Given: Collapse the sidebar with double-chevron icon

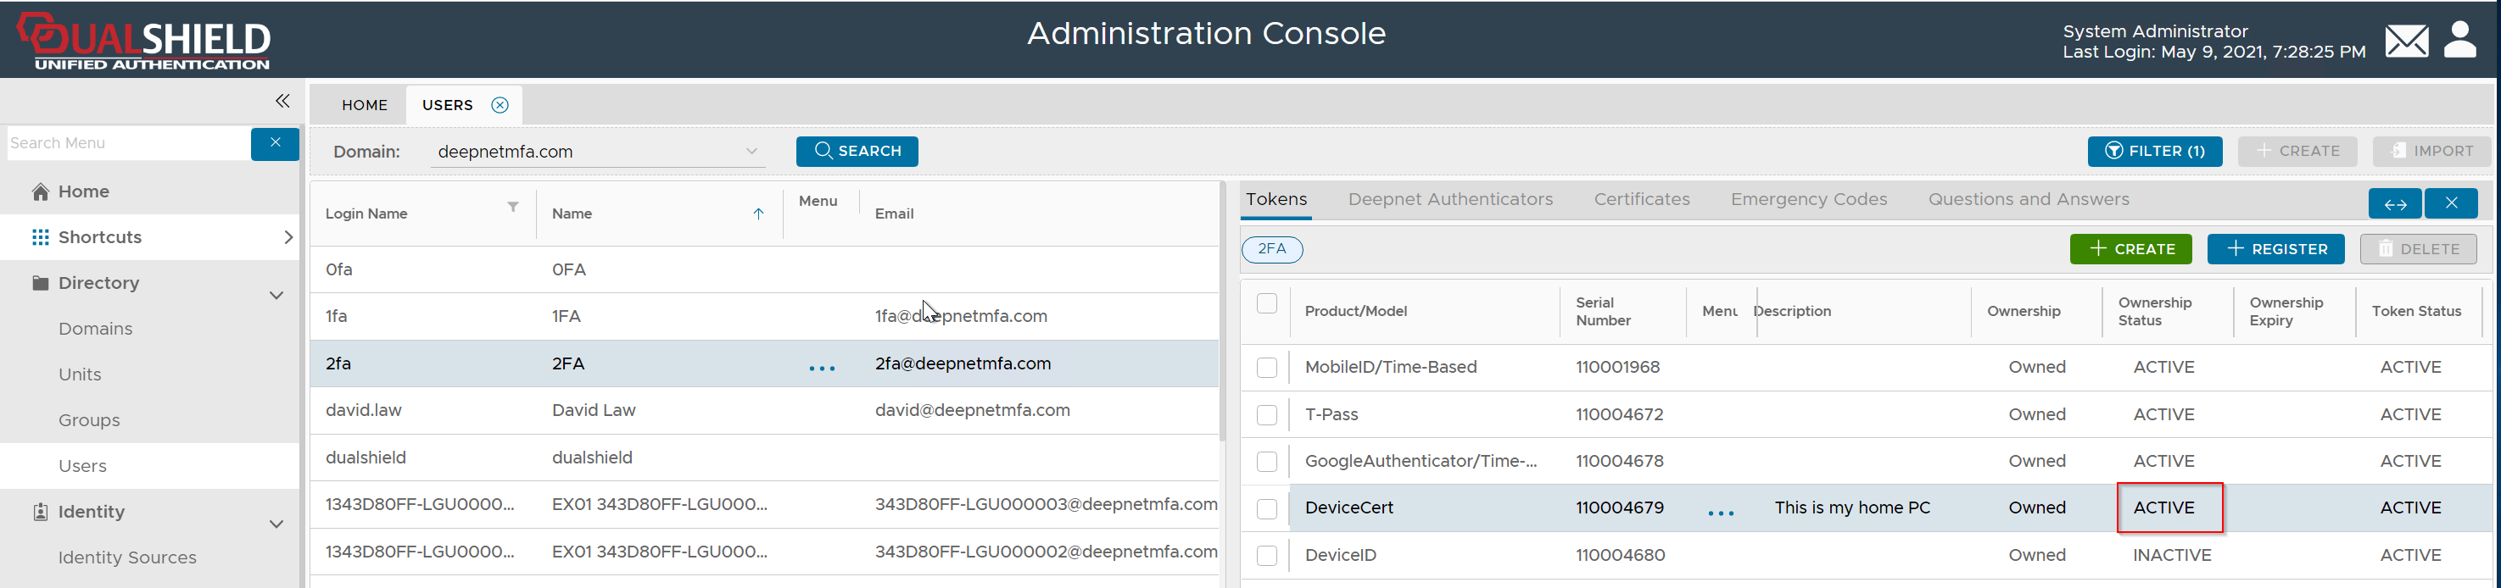Looking at the screenshot, I should click(282, 101).
